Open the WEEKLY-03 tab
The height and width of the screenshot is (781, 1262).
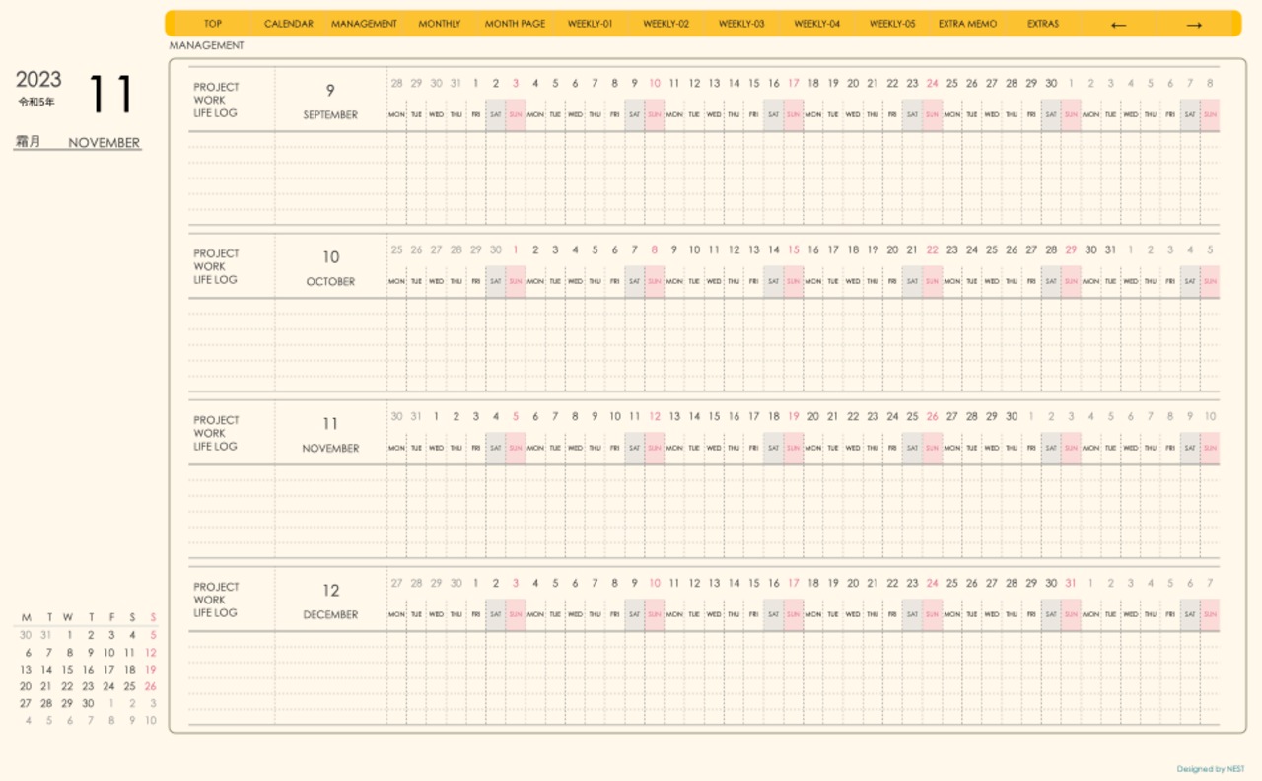click(x=740, y=24)
